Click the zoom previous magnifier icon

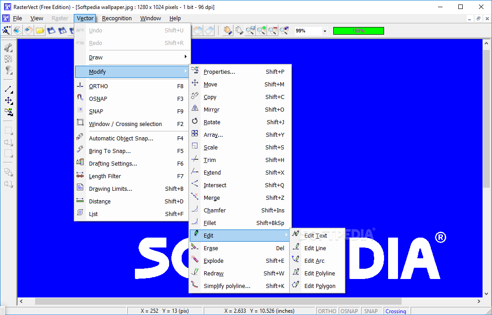tap(284, 31)
